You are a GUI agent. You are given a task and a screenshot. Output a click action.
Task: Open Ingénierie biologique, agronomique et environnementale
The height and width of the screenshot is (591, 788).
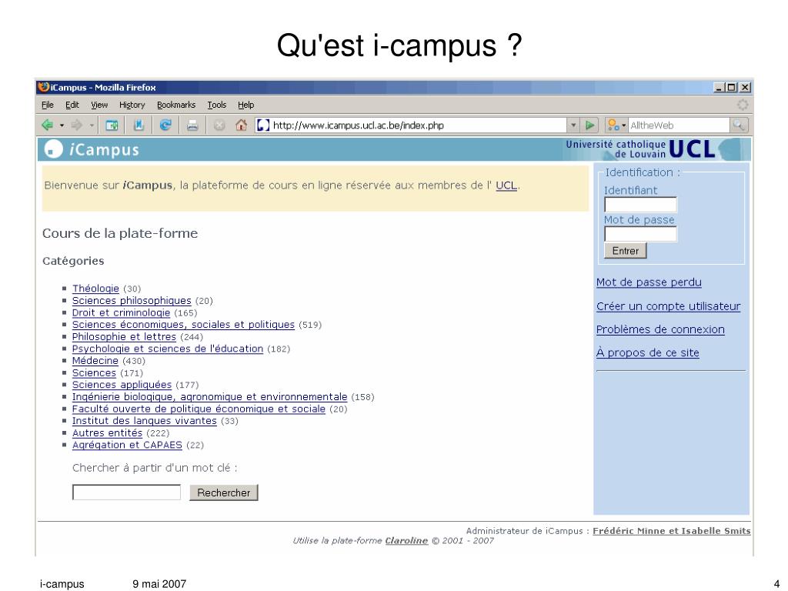pyautogui.click(x=209, y=397)
